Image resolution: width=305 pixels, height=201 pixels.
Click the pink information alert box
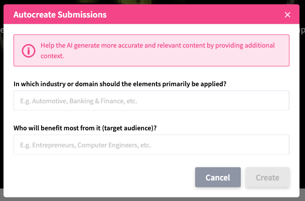[x=151, y=50]
